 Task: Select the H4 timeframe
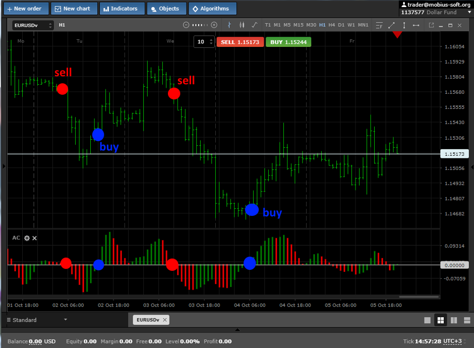[332, 25]
